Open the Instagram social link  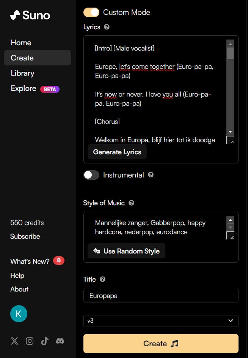tap(30, 341)
